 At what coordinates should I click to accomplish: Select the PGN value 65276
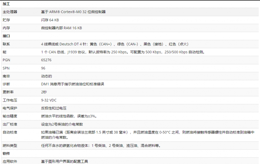(46, 60)
